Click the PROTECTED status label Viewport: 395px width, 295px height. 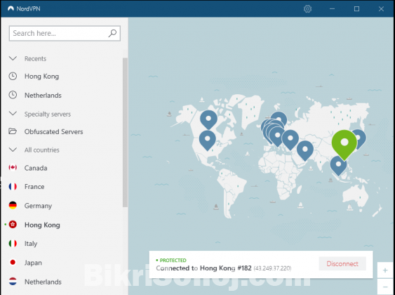173,260
